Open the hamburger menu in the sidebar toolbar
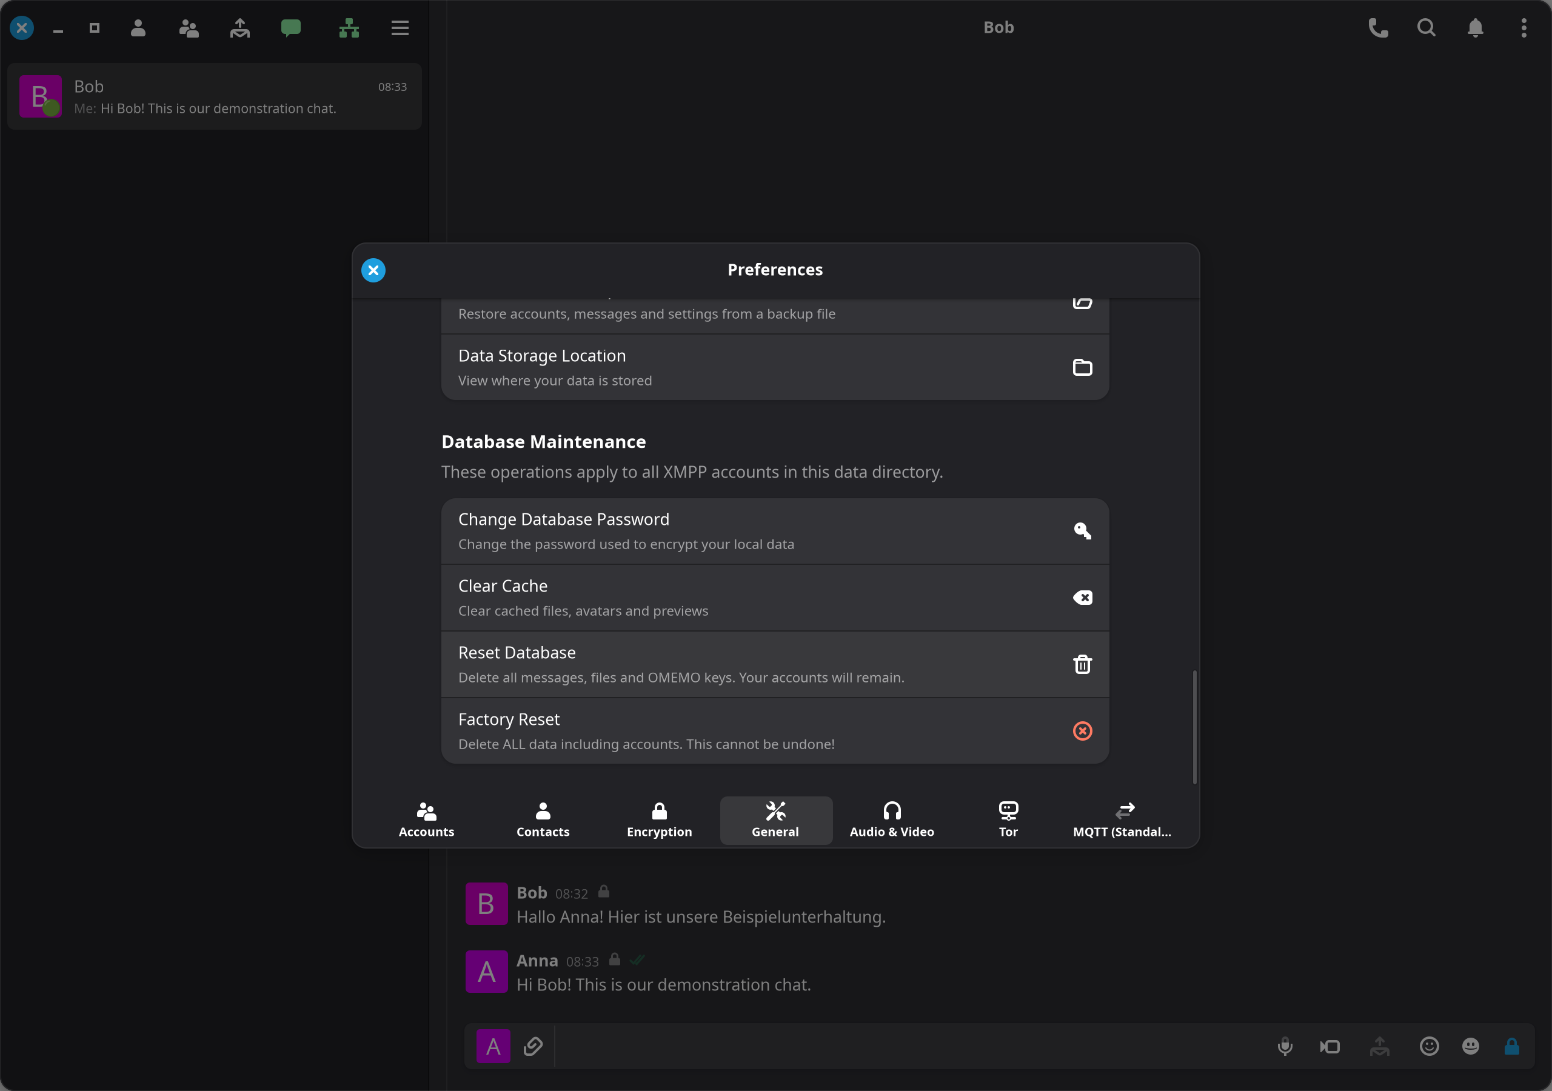 (400, 28)
